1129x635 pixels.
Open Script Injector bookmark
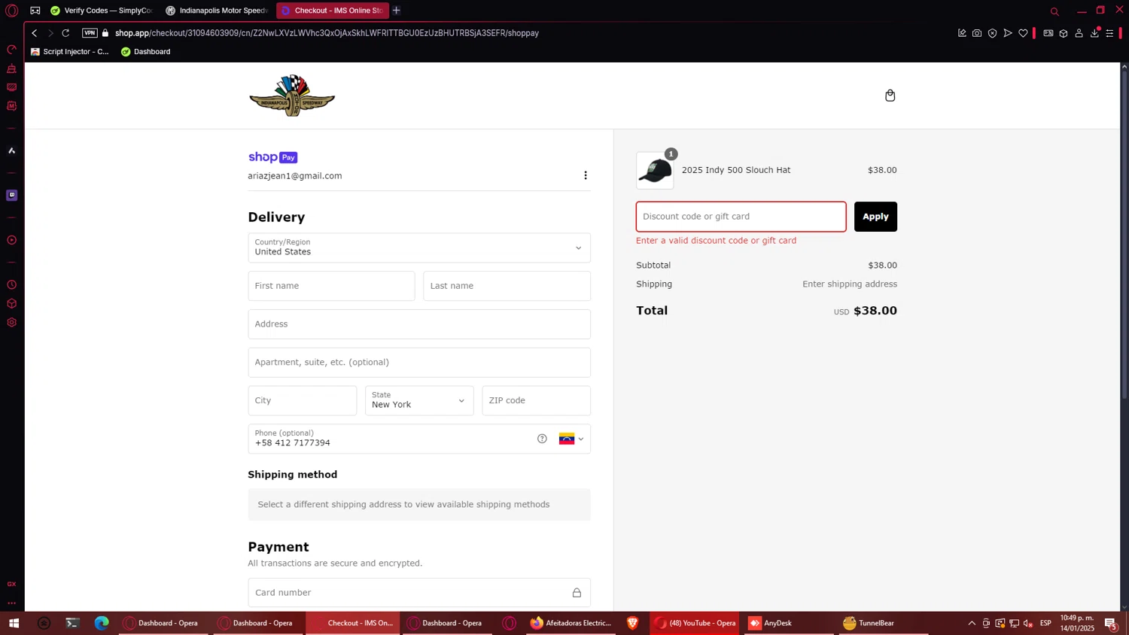pos(70,52)
